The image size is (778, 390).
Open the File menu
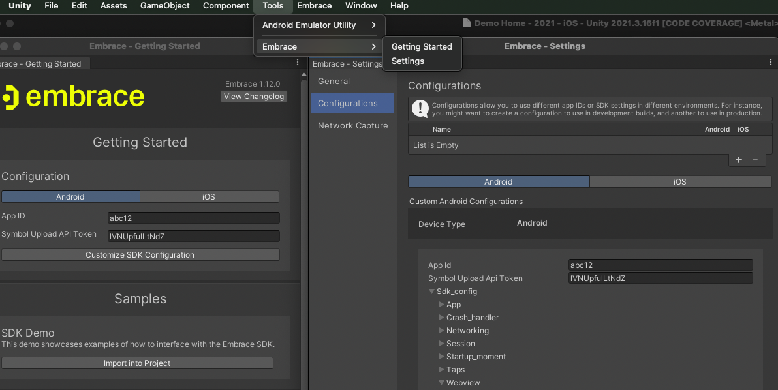51,6
